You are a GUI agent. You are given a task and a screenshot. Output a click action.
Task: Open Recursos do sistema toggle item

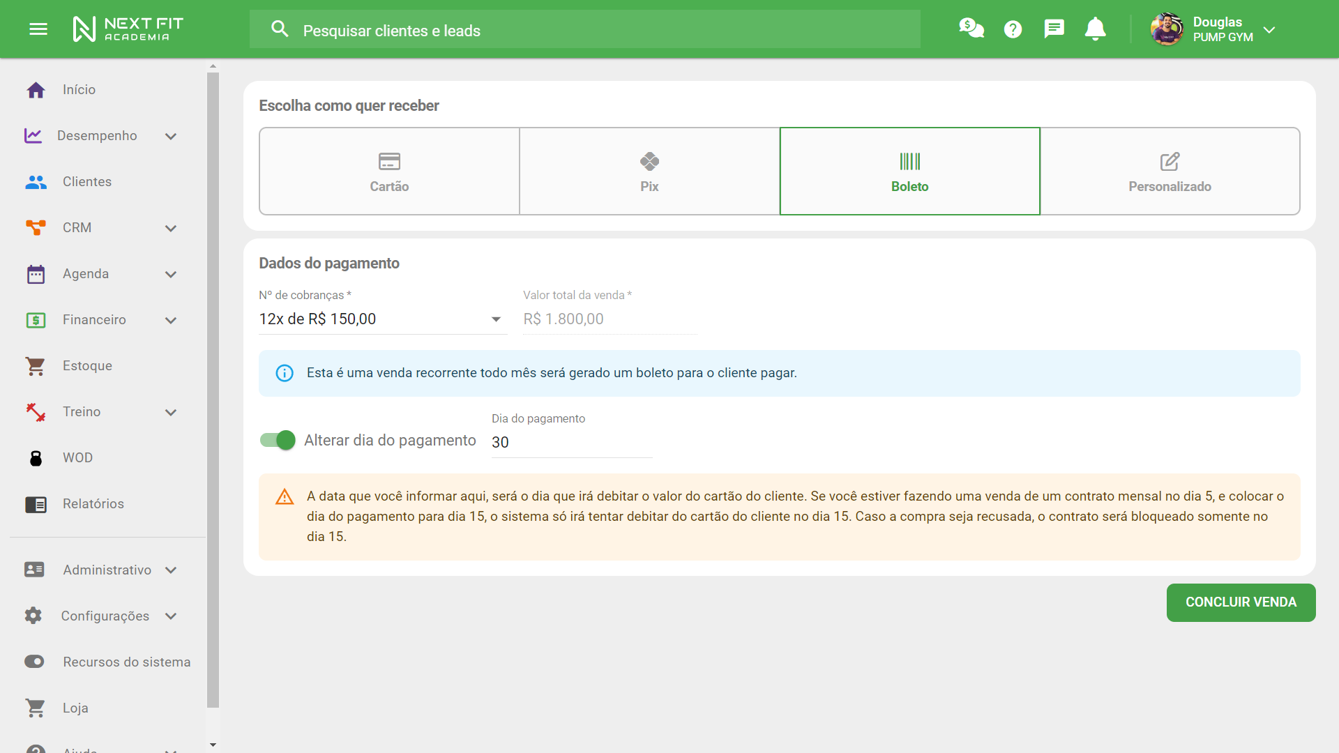coord(126,662)
